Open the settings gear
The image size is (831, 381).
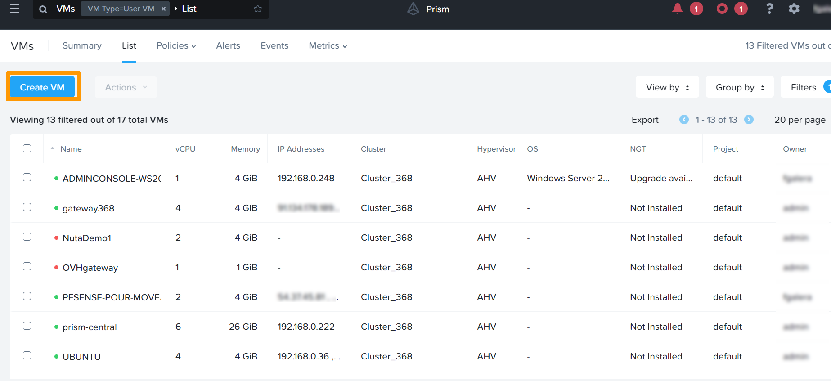click(794, 9)
